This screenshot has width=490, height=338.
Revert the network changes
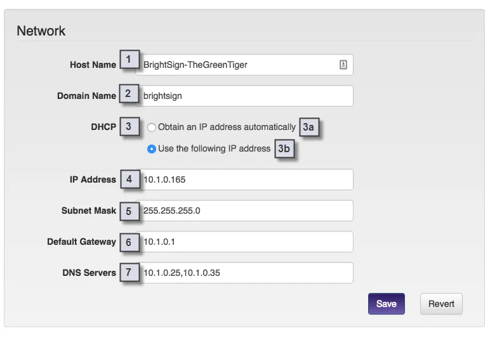(x=441, y=304)
